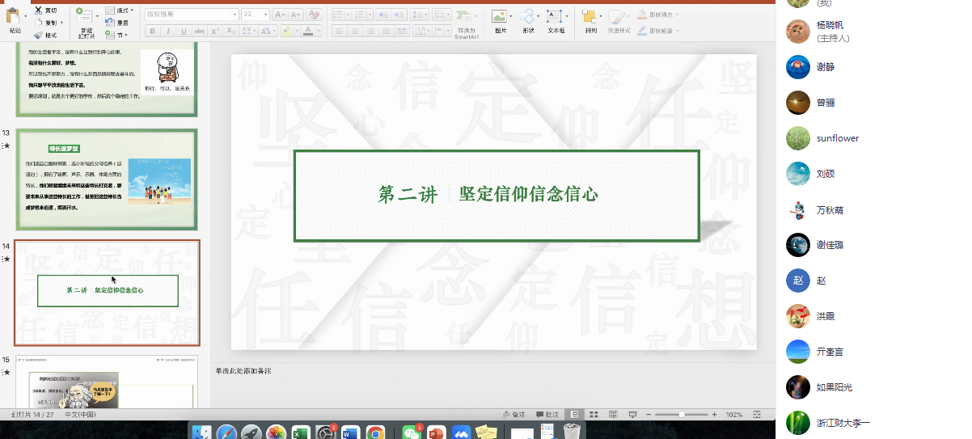The height and width of the screenshot is (439, 972).
Task: Select slide 13 thumbnail 特长逐梦型
Action: pos(106,179)
